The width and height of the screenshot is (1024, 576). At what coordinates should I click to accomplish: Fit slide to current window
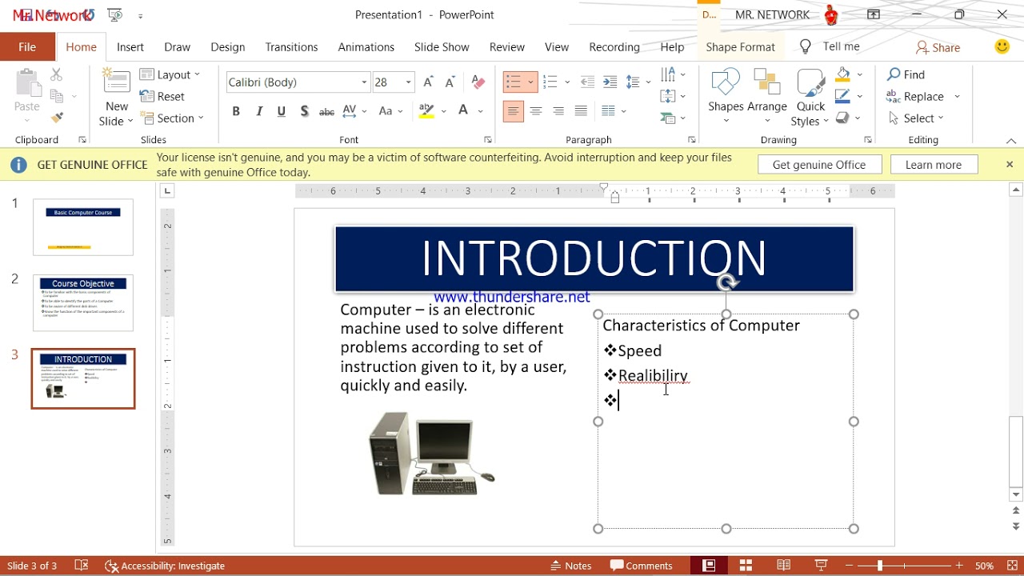[1012, 566]
